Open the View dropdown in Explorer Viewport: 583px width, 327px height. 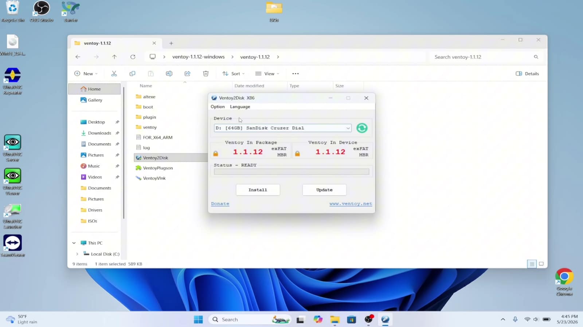click(267, 74)
